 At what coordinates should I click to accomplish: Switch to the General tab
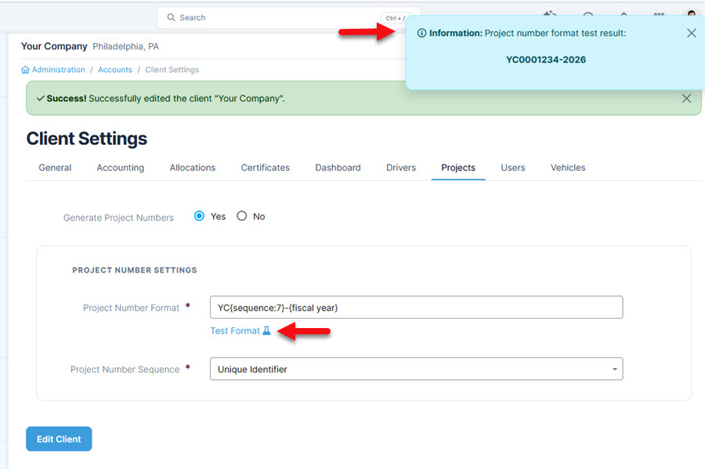click(x=55, y=168)
